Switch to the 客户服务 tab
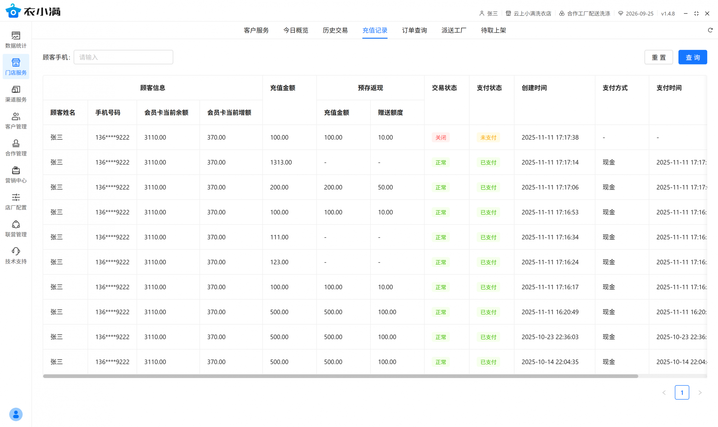 click(256, 30)
